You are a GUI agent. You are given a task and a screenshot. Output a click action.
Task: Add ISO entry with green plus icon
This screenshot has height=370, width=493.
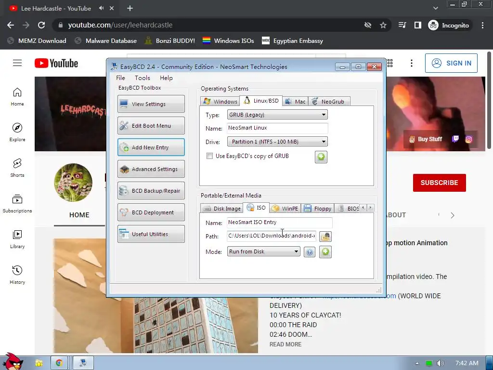325,251
